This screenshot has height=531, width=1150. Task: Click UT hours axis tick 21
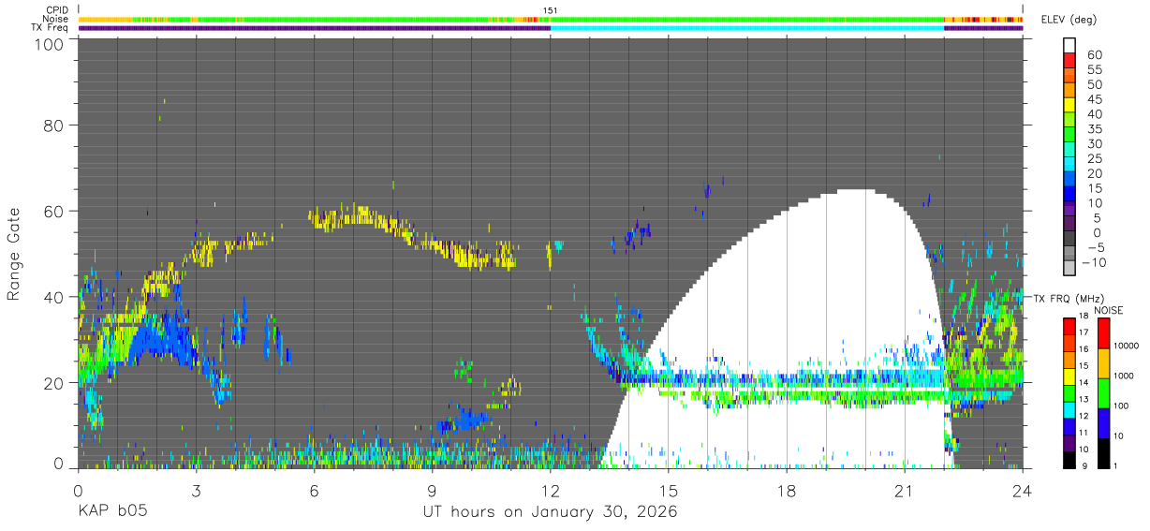(905, 490)
